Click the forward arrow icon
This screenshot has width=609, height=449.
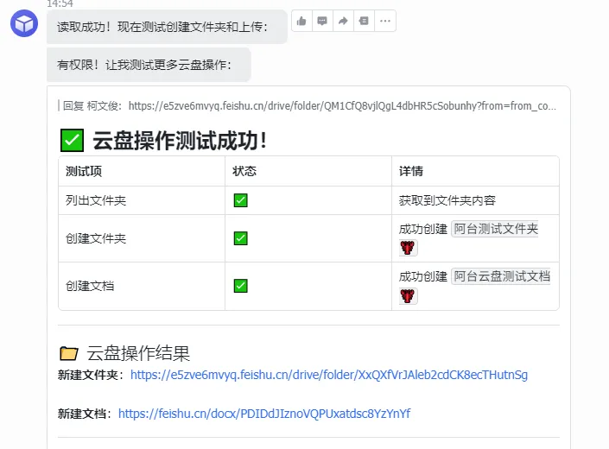pyautogui.click(x=343, y=21)
